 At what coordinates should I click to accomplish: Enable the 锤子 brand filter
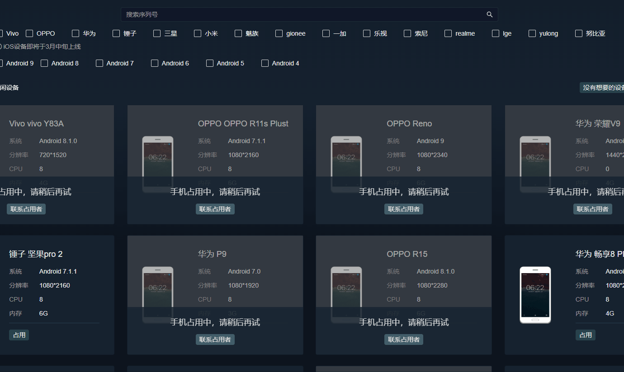[116, 33]
